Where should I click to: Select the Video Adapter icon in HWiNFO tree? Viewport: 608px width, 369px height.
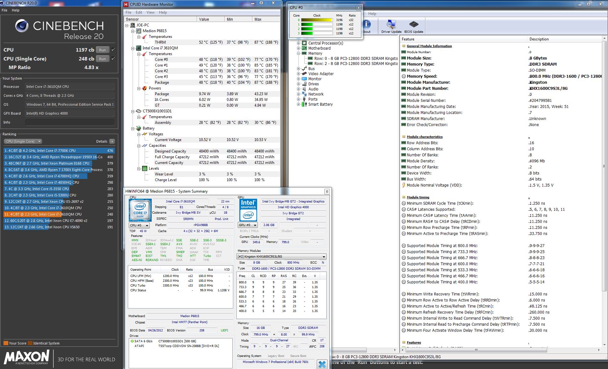(304, 74)
